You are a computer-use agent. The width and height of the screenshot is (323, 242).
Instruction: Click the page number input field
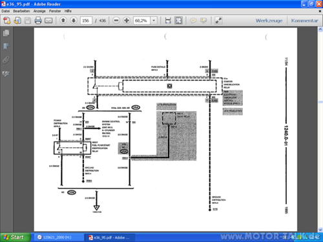coord(86,21)
